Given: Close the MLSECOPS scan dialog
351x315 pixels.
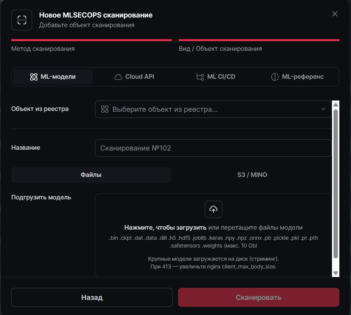Looking at the screenshot, I should pos(335,14).
